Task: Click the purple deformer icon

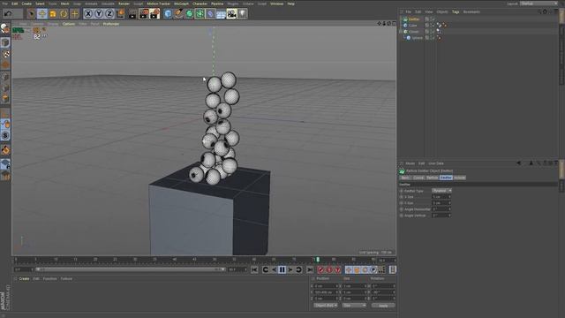Action: 210,14
